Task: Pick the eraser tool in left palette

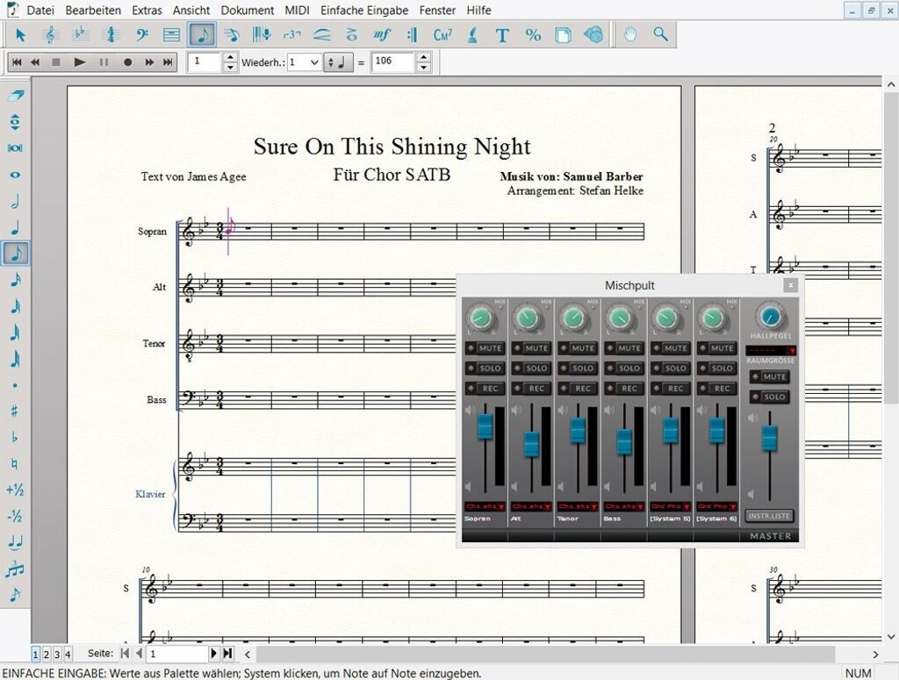Action: [15, 96]
